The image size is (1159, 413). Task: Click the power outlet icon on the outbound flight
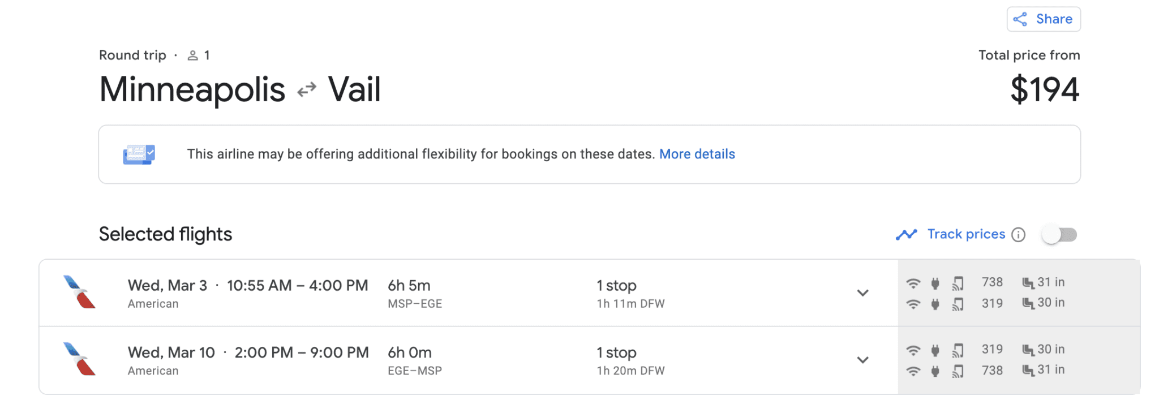click(x=936, y=282)
